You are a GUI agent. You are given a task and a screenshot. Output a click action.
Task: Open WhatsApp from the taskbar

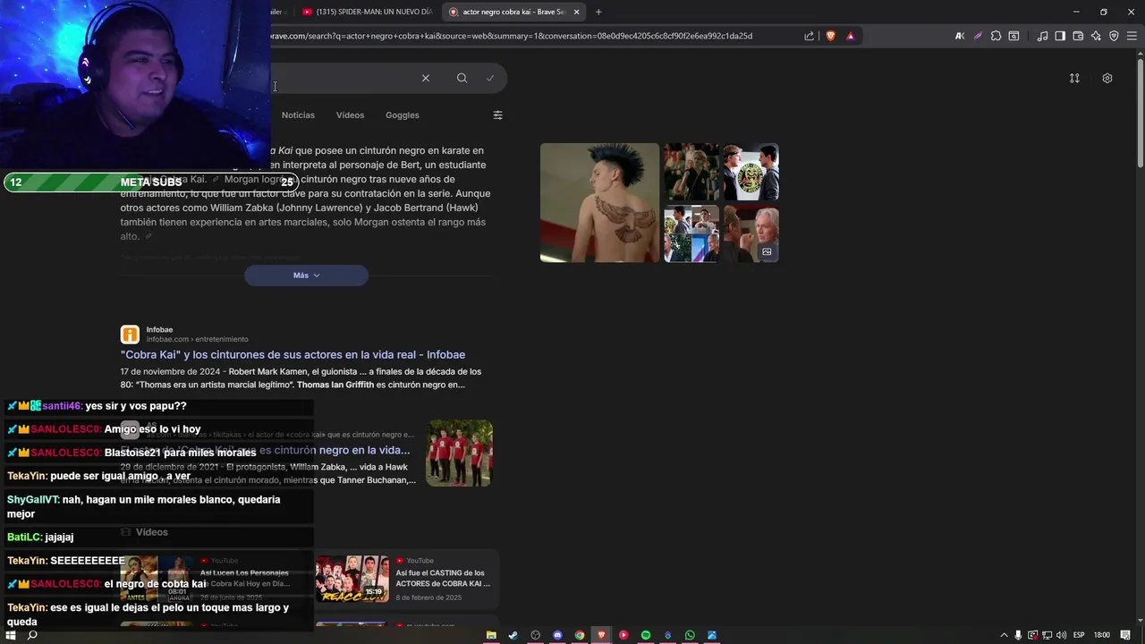[690, 635]
